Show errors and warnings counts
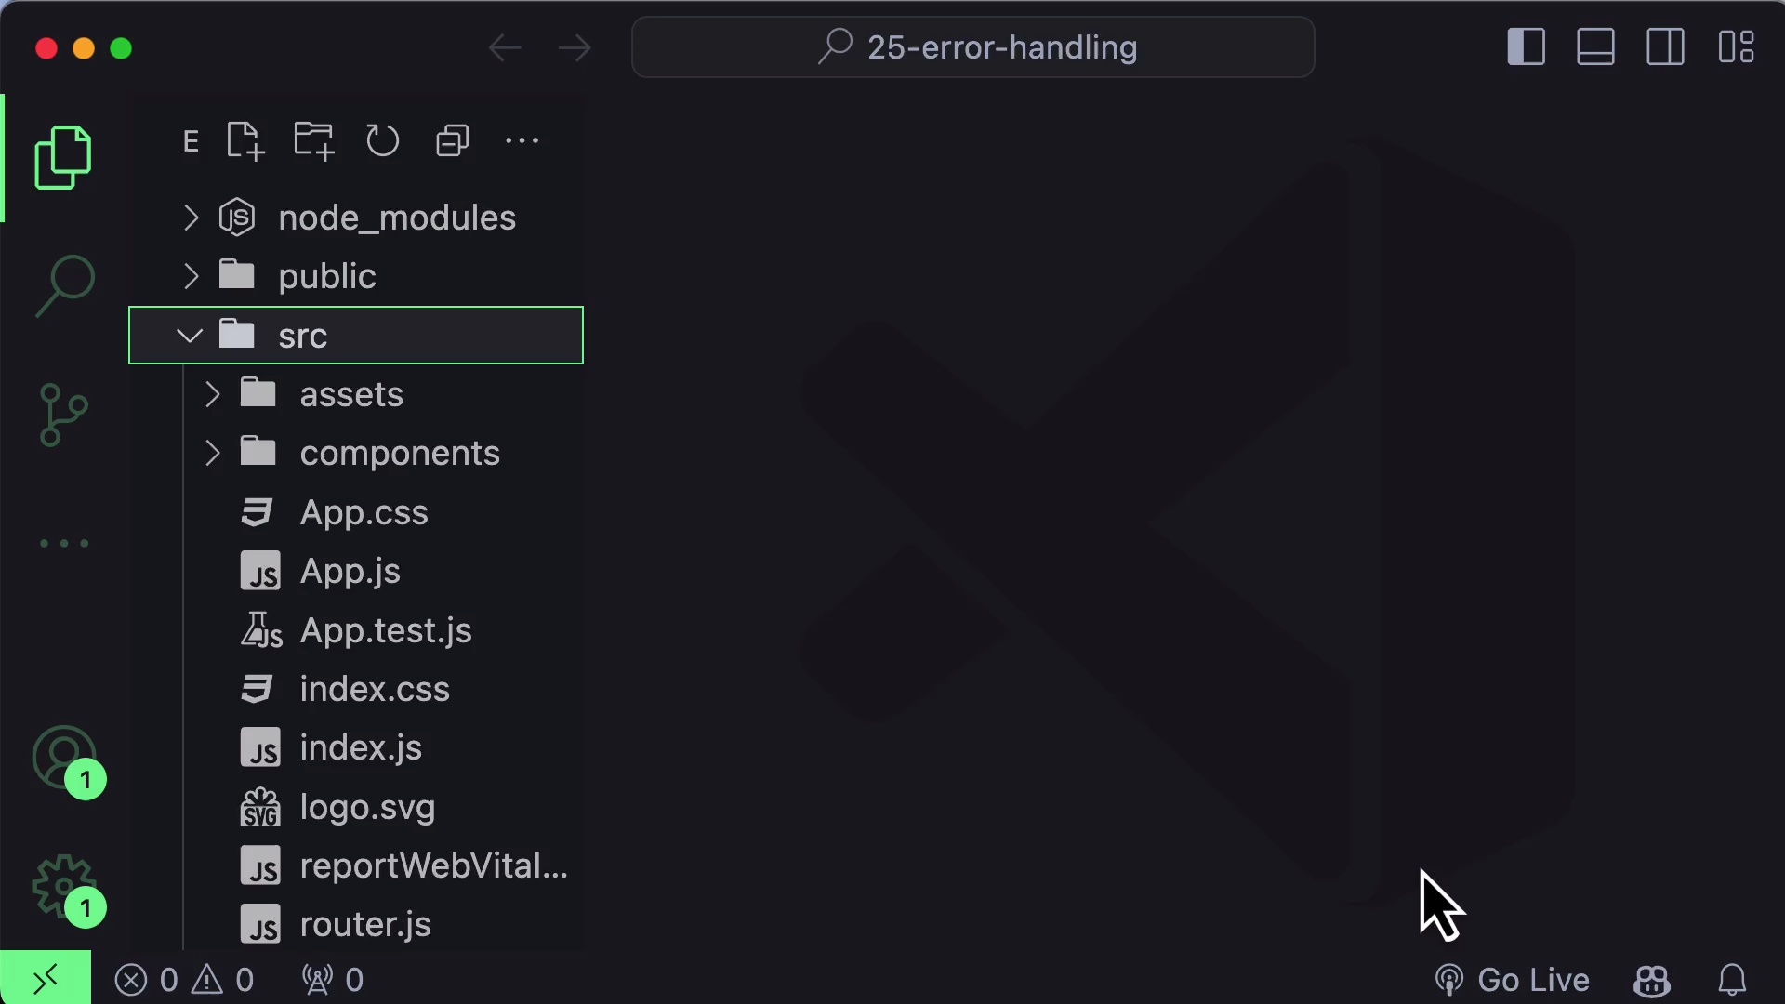The height and width of the screenshot is (1004, 1785). pos(185,979)
